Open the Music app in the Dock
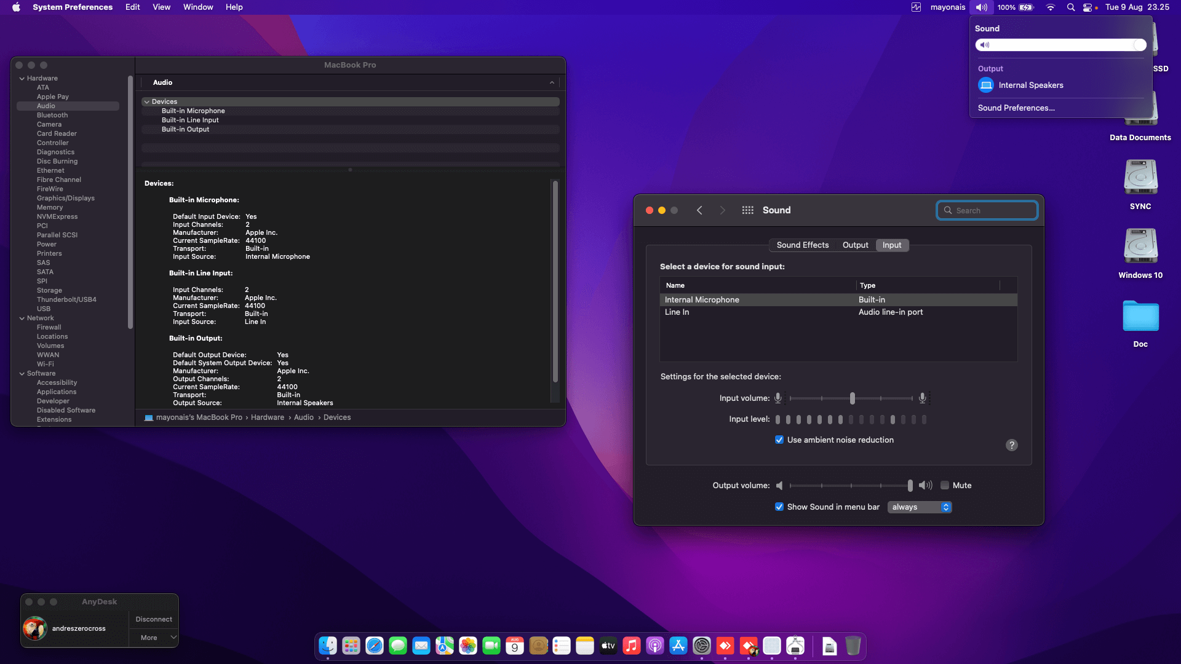This screenshot has width=1181, height=664. coord(632,646)
